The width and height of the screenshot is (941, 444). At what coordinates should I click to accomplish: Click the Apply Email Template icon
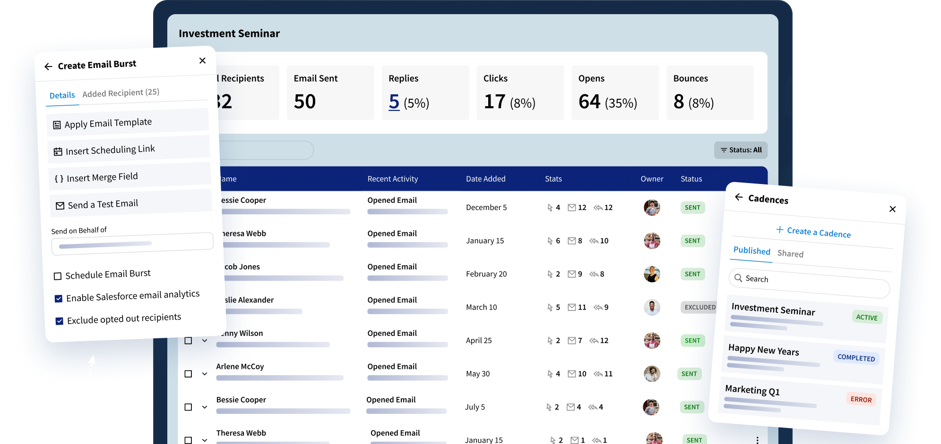[57, 125]
